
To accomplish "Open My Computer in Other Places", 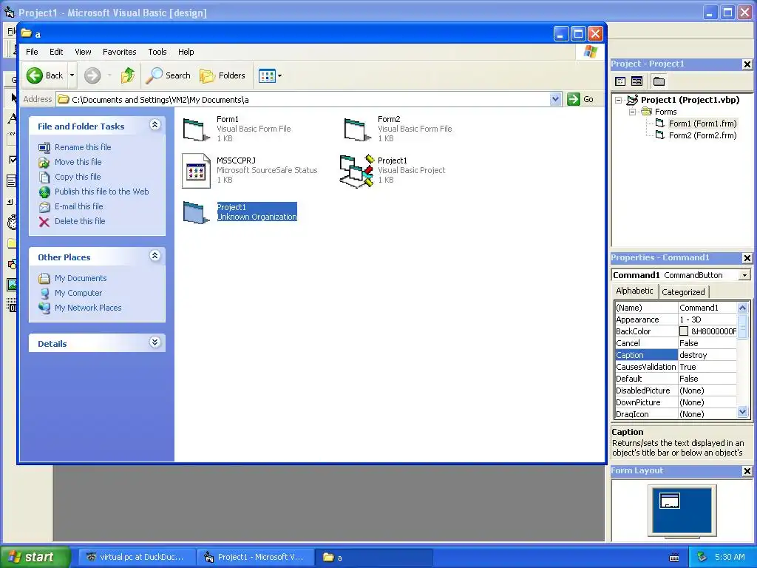I will (x=78, y=293).
